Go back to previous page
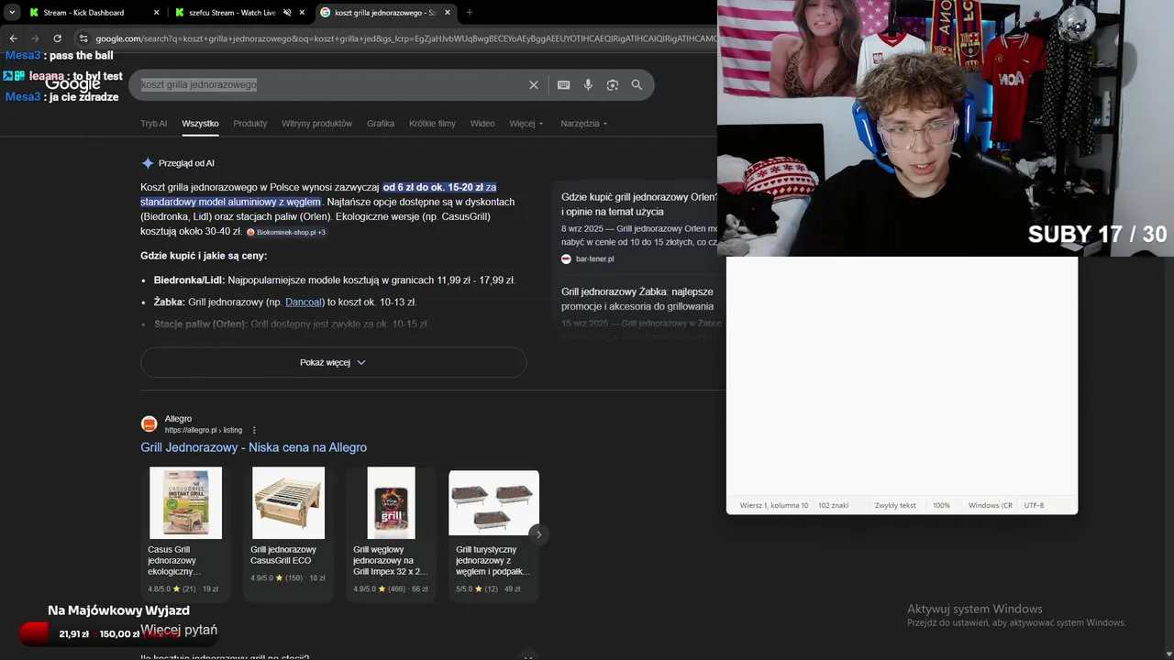 [13, 38]
